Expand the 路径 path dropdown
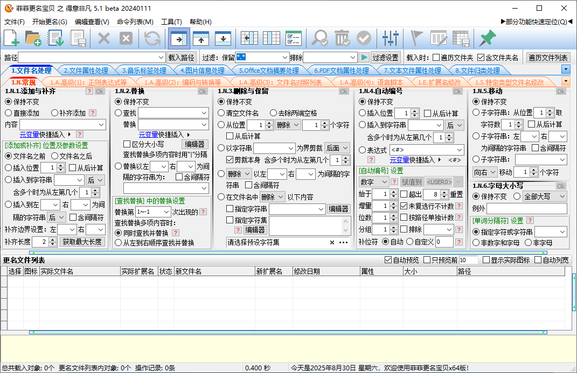 162,58
